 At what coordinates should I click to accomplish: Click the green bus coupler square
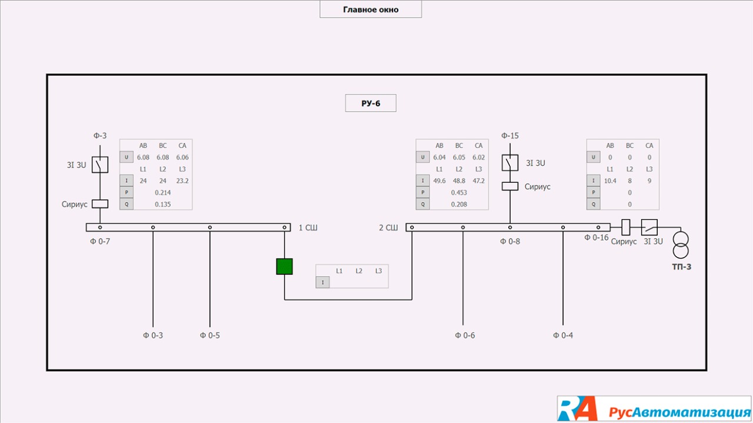[x=285, y=267]
